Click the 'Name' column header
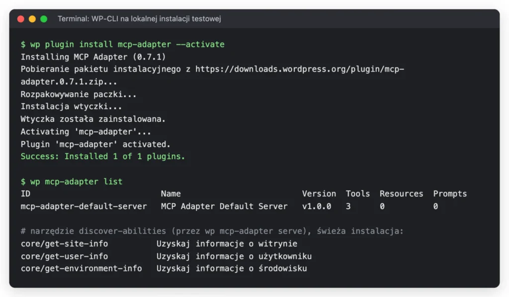This screenshot has width=509, height=297. 171,194
